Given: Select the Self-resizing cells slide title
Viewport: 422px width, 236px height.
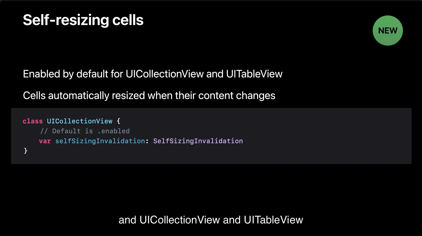Looking at the screenshot, I should click(x=83, y=20).
